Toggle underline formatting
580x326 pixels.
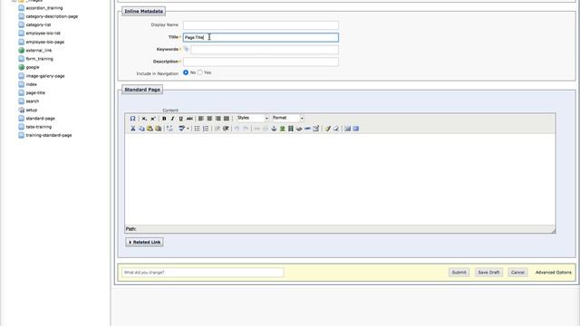[x=181, y=119]
